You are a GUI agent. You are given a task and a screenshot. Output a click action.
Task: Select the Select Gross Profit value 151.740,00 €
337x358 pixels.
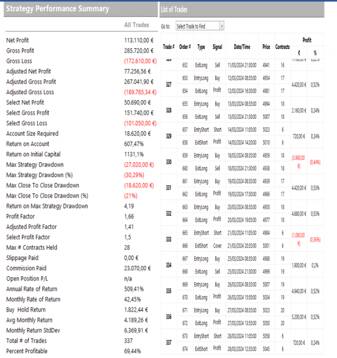pyautogui.click(x=139, y=113)
